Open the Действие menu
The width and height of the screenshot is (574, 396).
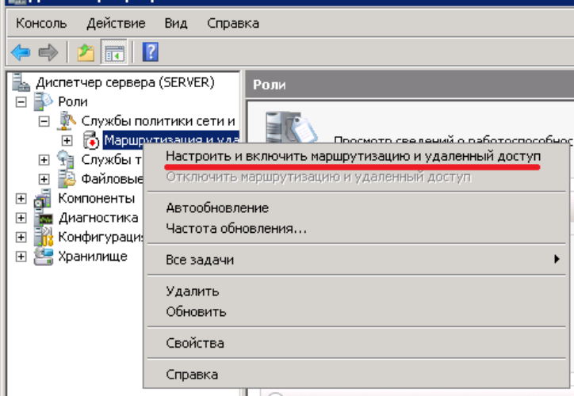point(116,23)
